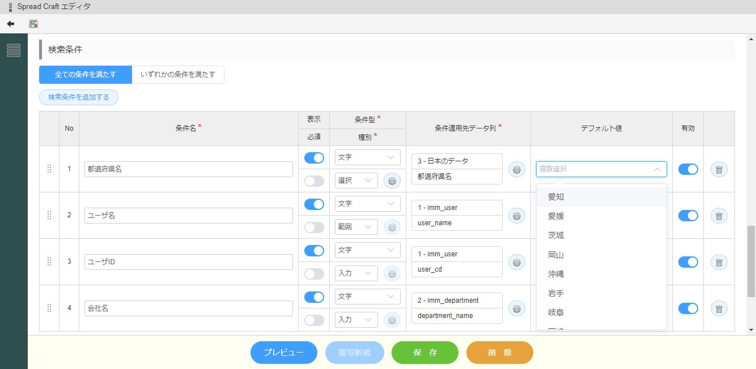The width and height of the screenshot is (756, 369).
Task: Switch to いずれかの条件を満たす tab
Action: click(178, 75)
